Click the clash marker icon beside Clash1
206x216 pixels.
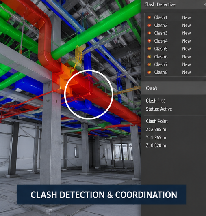[149, 17]
